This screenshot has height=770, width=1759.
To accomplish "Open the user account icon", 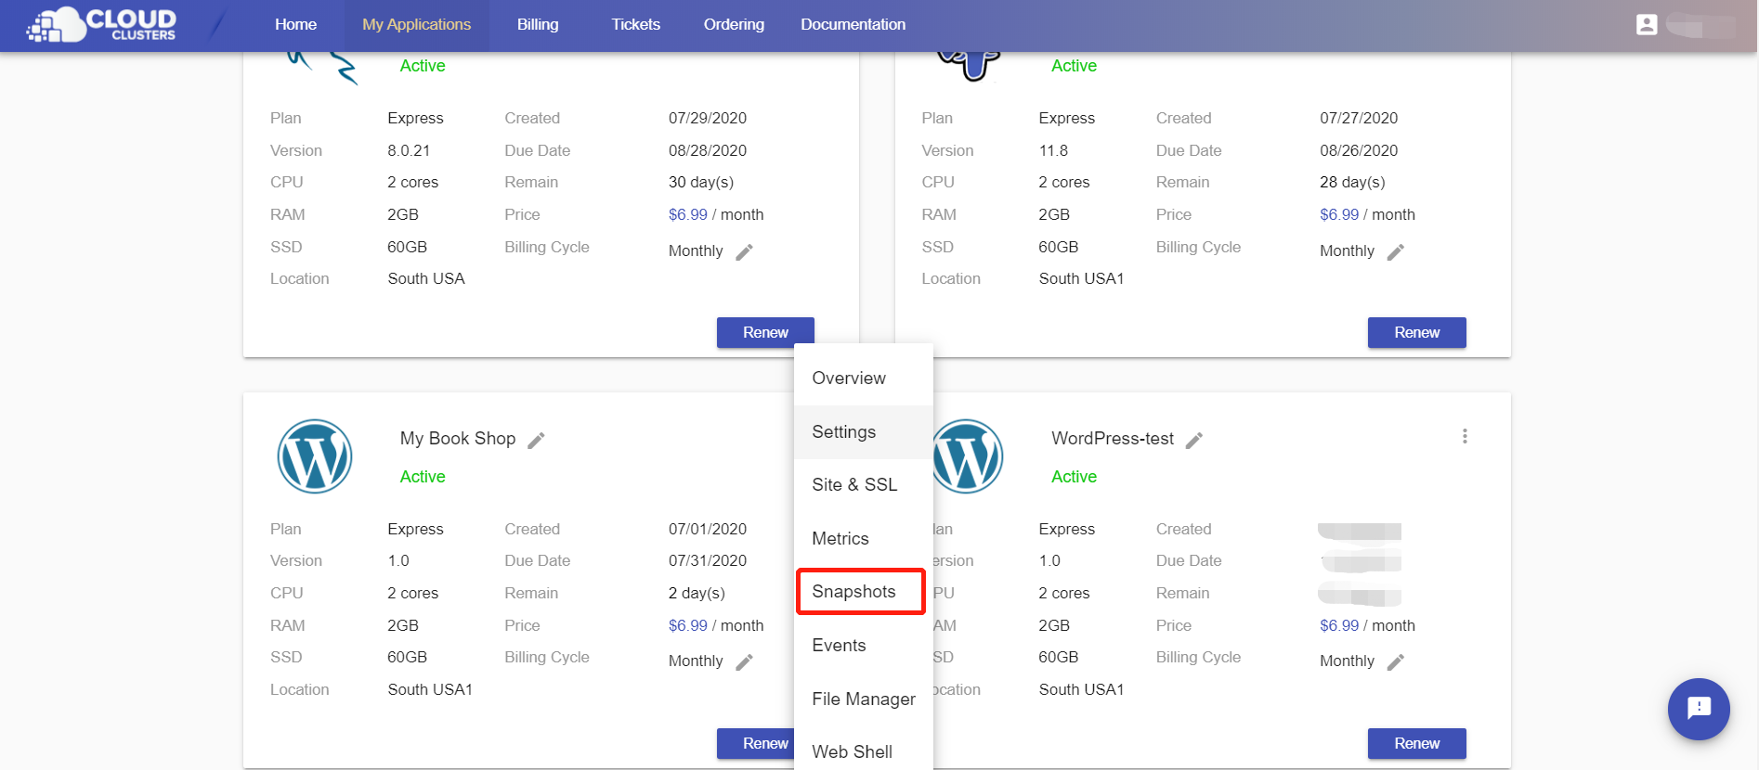I will (x=1647, y=25).
